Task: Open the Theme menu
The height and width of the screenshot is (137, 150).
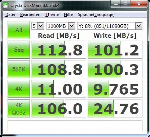Action: pos(52,14)
